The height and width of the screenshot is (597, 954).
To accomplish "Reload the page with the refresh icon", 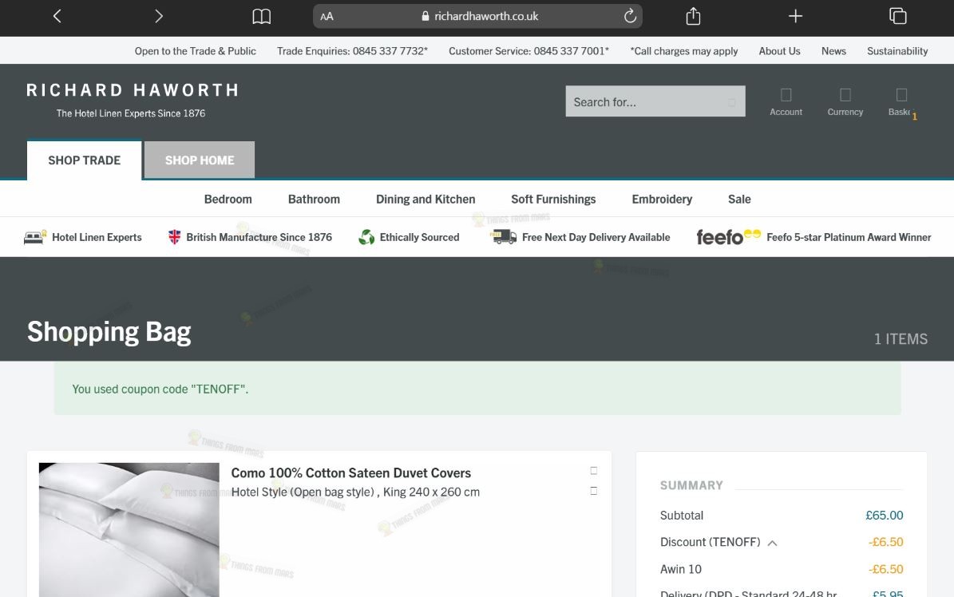I will pyautogui.click(x=631, y=16).
